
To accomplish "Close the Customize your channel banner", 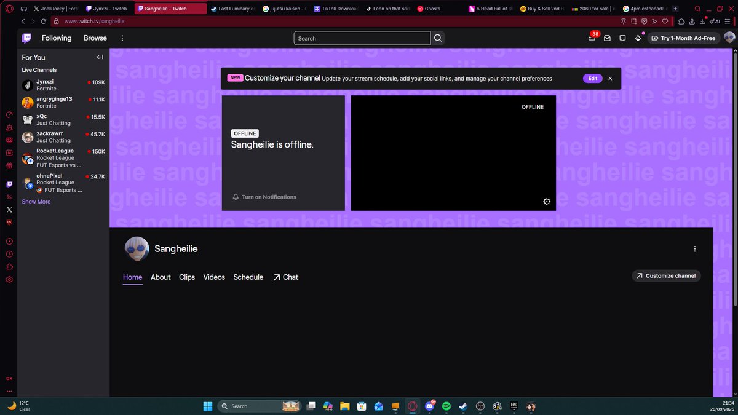I will [x=610, y=79].
